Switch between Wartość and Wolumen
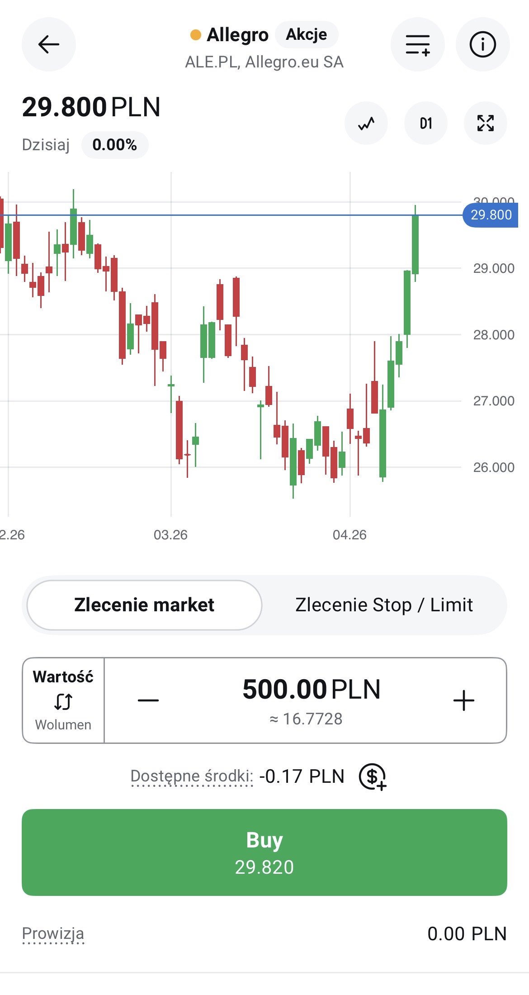The width and height of the screenshot is (529, 995). 63,700
